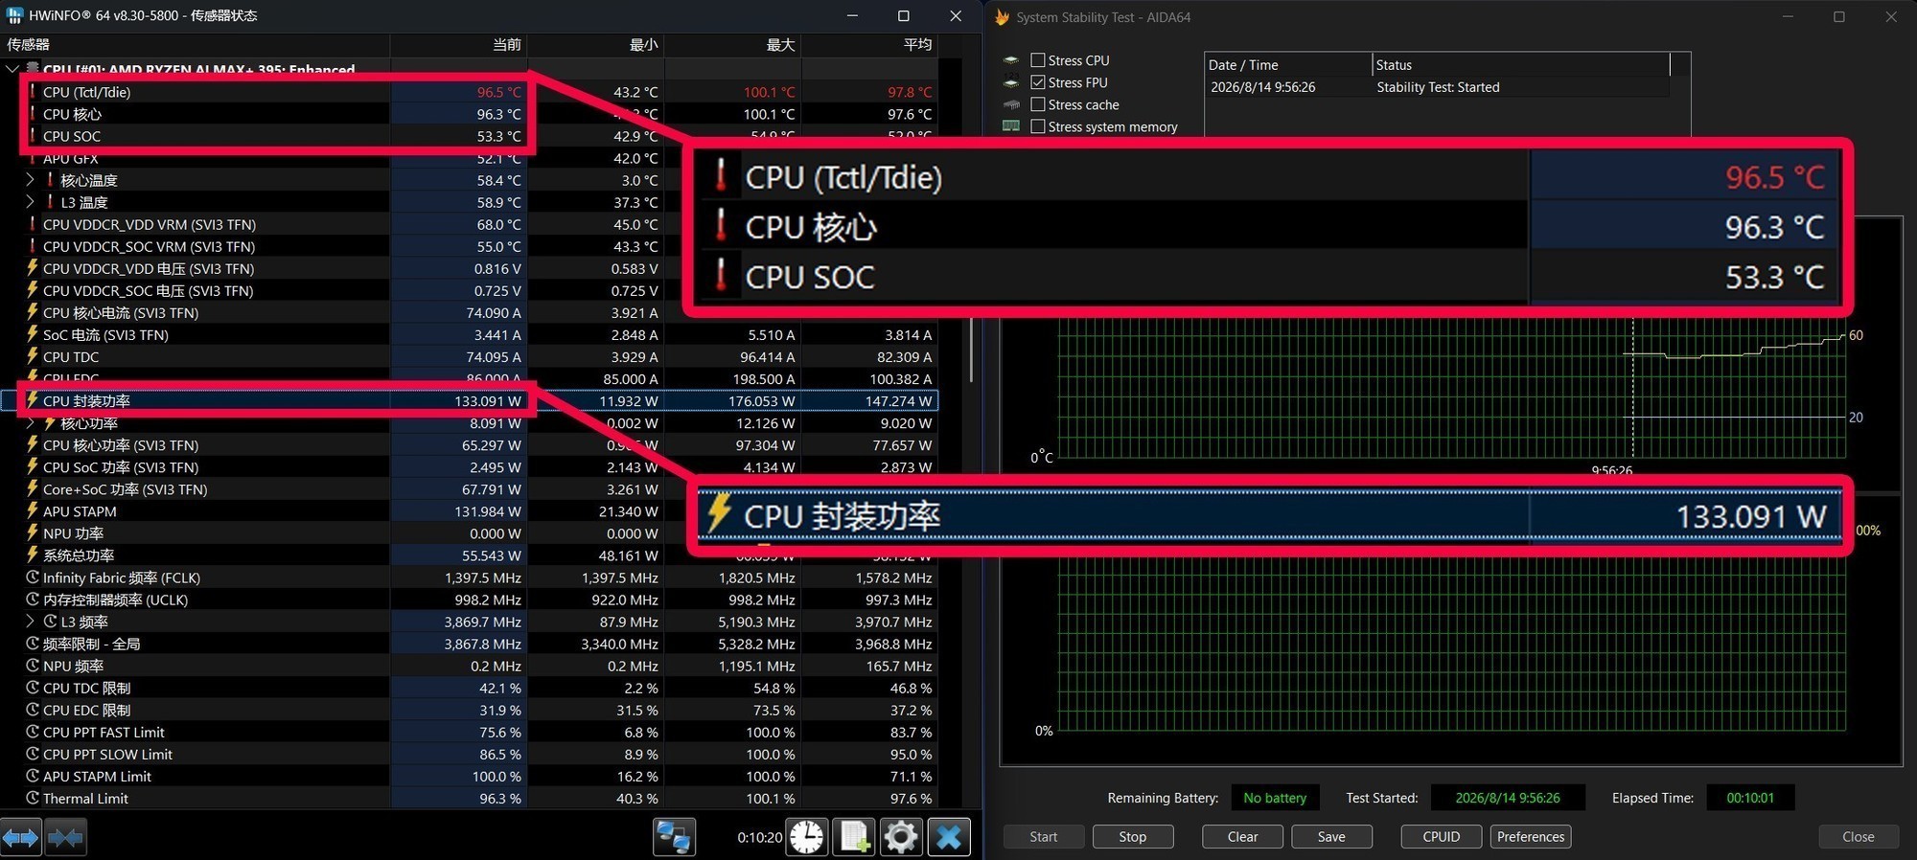Enable the Stress cache checkbox
Image resolution: width=1917 pixels, height=860 pixels.
tap(1038, 104)
